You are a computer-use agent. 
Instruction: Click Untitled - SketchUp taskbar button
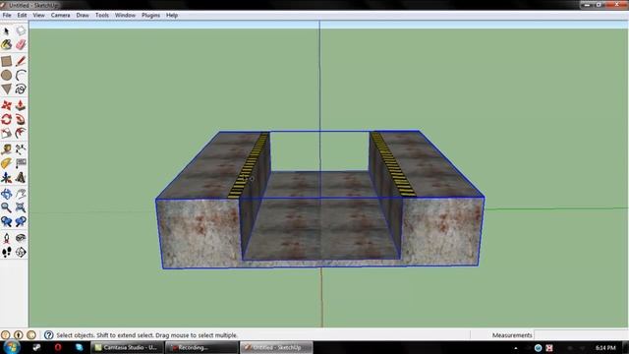click(276, 347)
